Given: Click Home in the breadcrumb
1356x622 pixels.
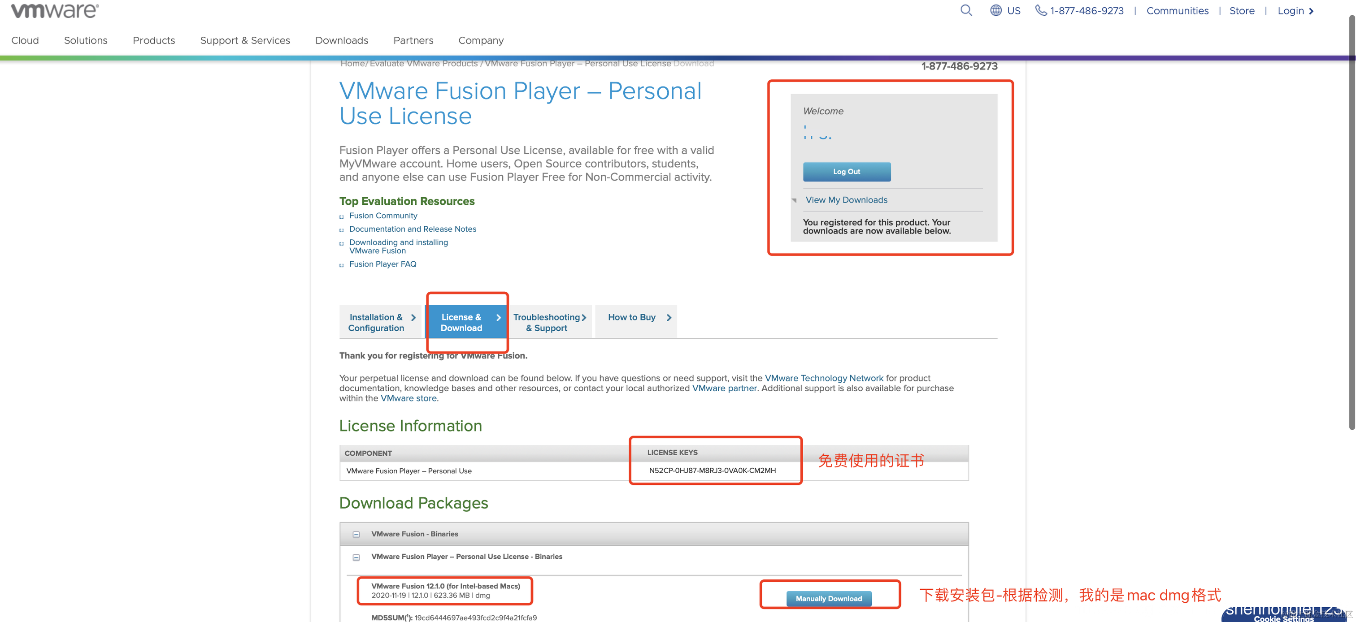Looking at the screenshot, I should click(352, 63).
